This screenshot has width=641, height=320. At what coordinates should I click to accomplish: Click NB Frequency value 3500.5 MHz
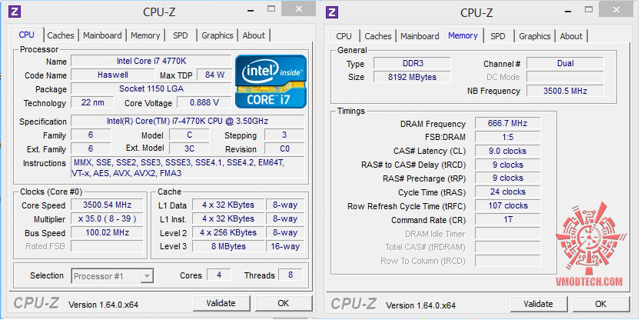coord(565,91)
